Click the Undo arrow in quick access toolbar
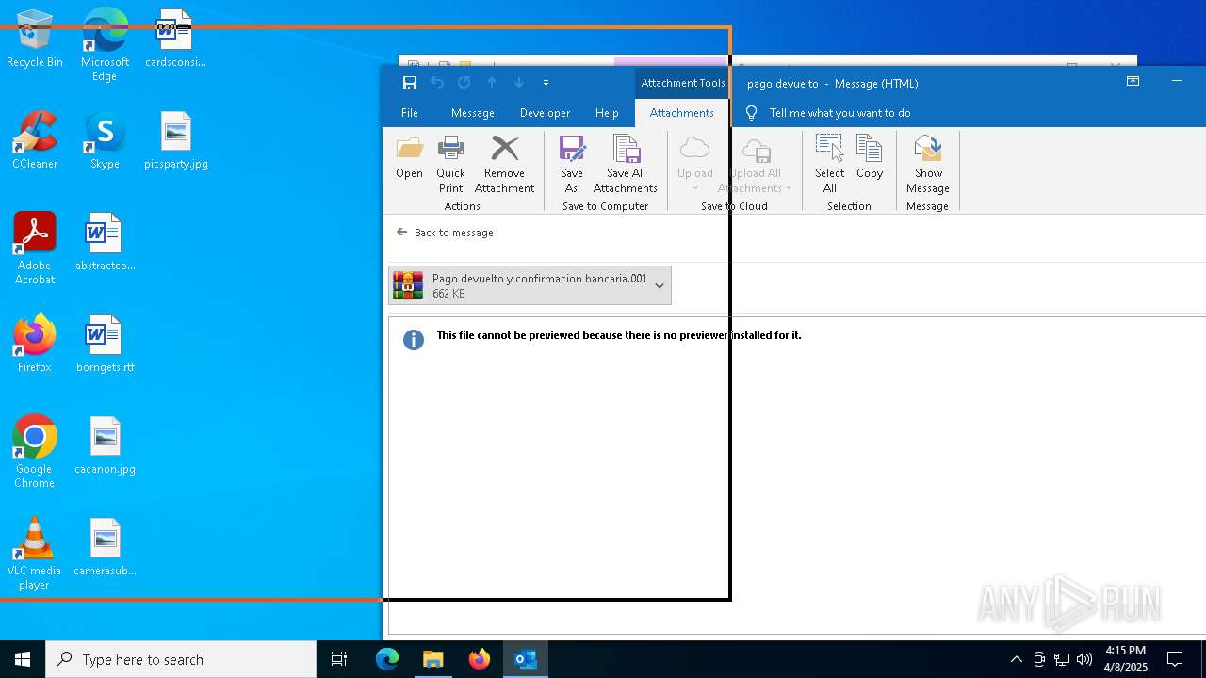Viewport: 1206px width, 678px height. pos(437,83)
